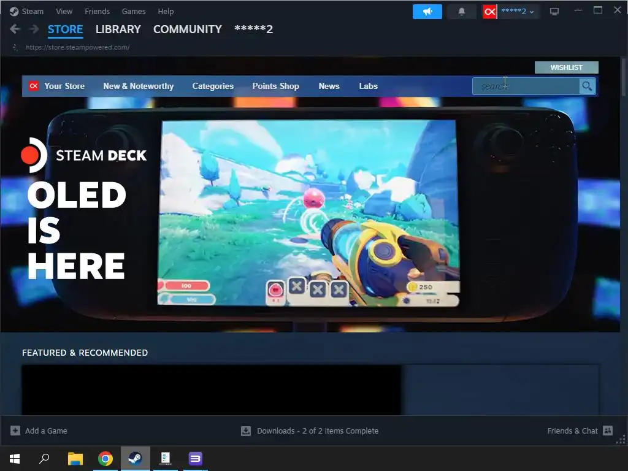Click the page loading spinner icon
This screenshot has height=471, width=628.
tap(15, 47)
